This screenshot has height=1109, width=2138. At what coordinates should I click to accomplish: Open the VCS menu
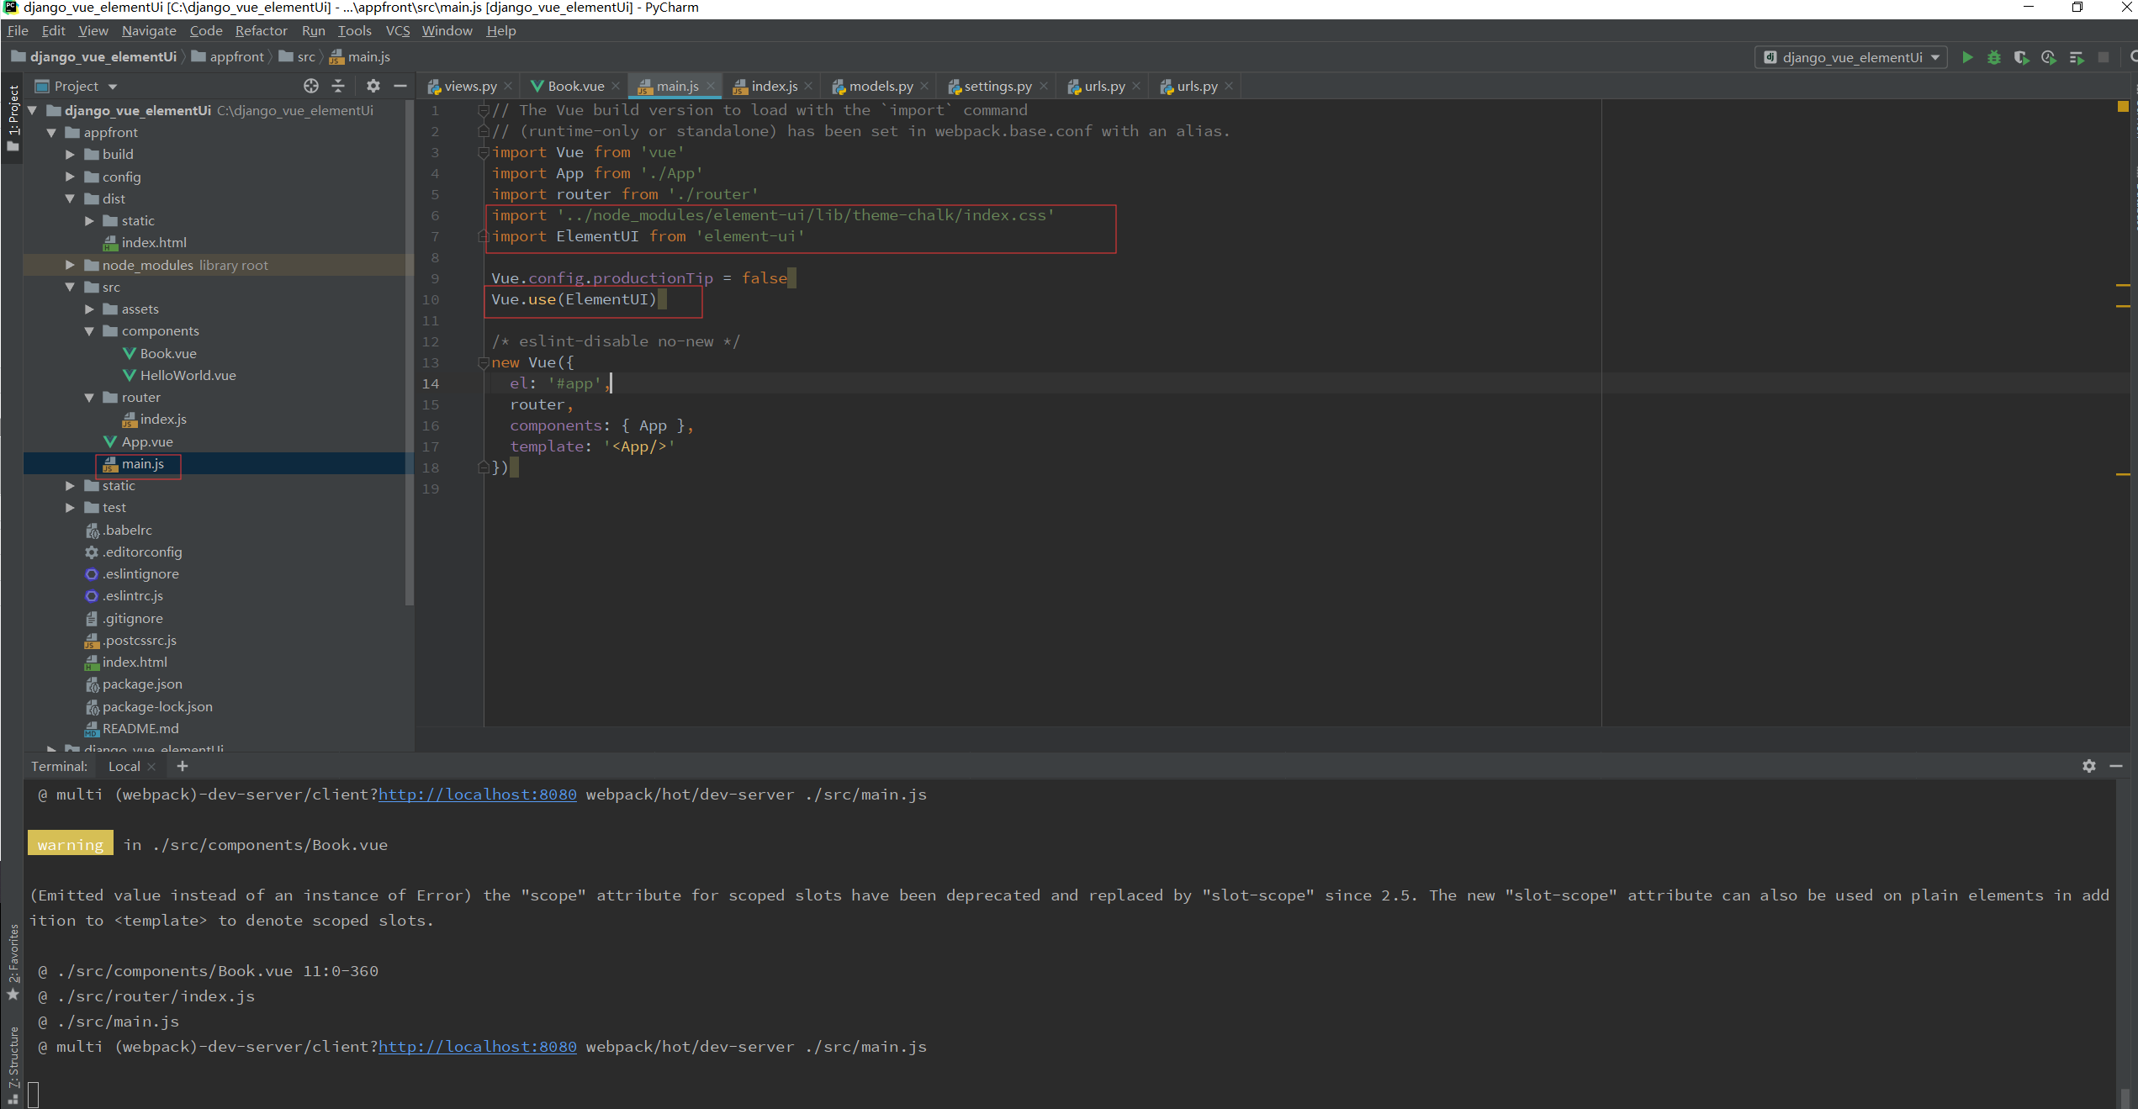(x=398, y=30)
